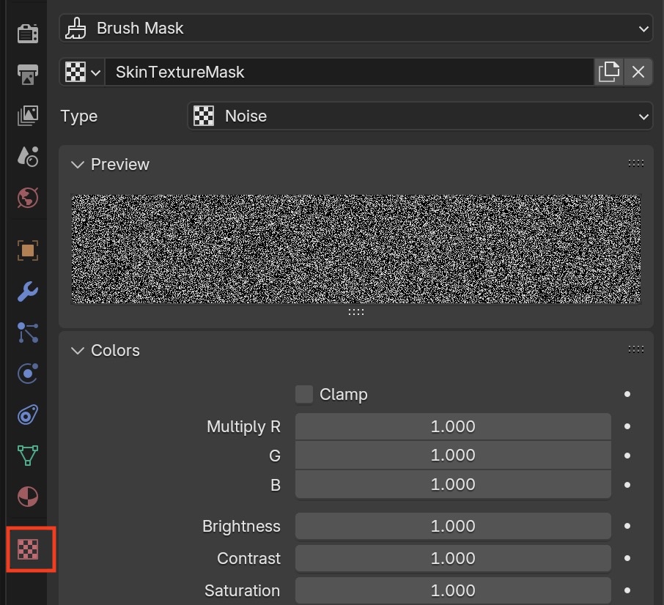Open the Render properties tab
664x605 pixels.
click(x=28, y=34)
